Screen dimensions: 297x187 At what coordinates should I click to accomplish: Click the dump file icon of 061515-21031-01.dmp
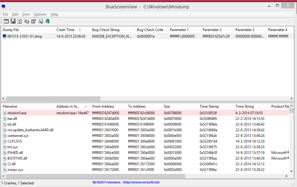tap(4, 36)
